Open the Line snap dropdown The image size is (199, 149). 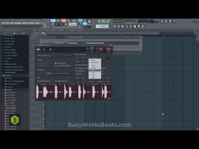click(x=87, y=27)
